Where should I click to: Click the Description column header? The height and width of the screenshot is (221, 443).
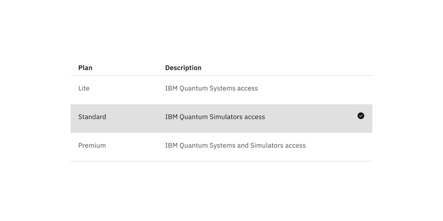tap(183, 68)
